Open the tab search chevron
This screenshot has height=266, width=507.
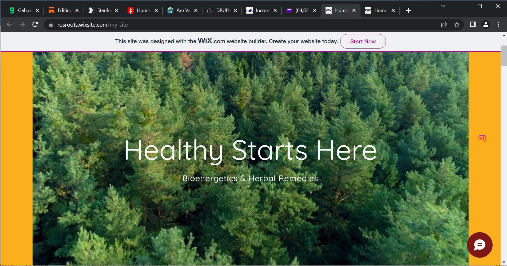coord(443,6)
